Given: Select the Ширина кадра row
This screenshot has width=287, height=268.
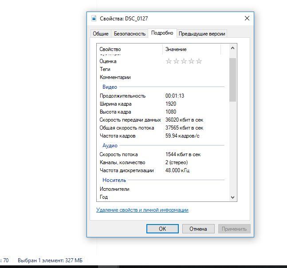Looking at the screenshot, I should [162, 104].
